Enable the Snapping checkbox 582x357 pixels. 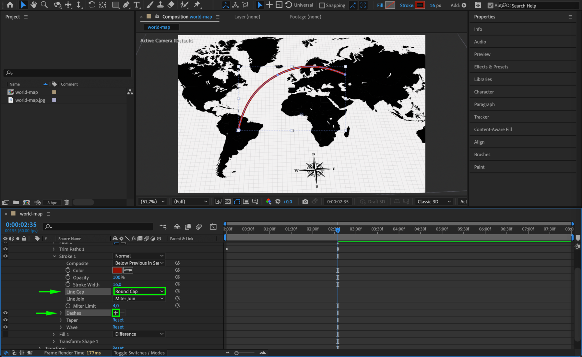point(322,5)
